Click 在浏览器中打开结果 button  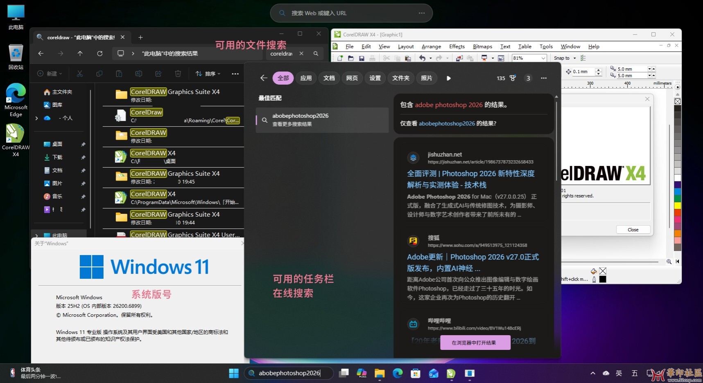(x=475, y=343)
